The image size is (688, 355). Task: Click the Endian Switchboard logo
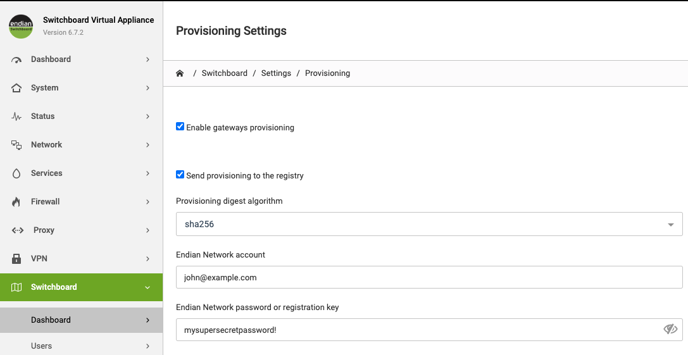point(21,27)
